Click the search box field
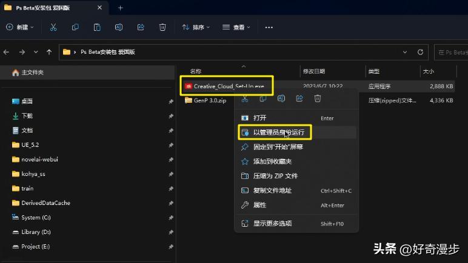This screenshot has height=263, width=468. (451, 53)
